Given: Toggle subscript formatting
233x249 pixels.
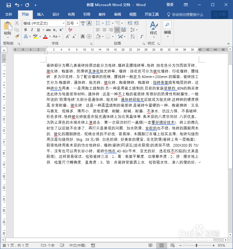Looking at the screenshot, I should [55, 30].
